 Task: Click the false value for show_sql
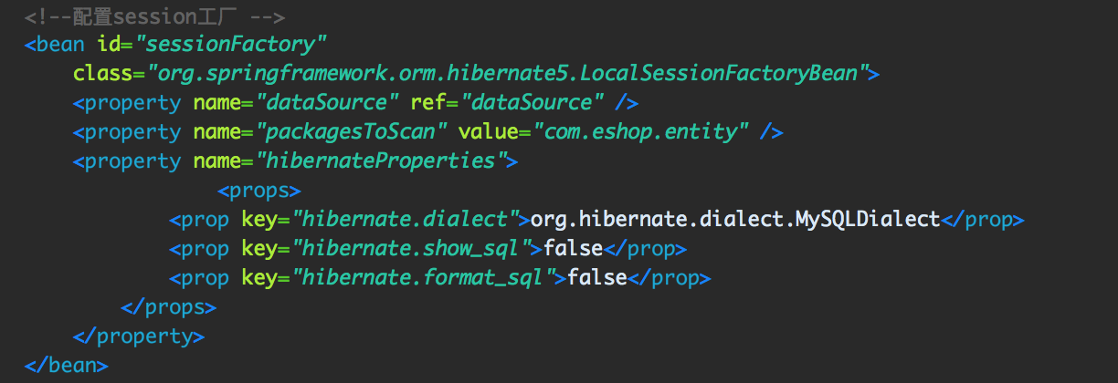[573, 248]
